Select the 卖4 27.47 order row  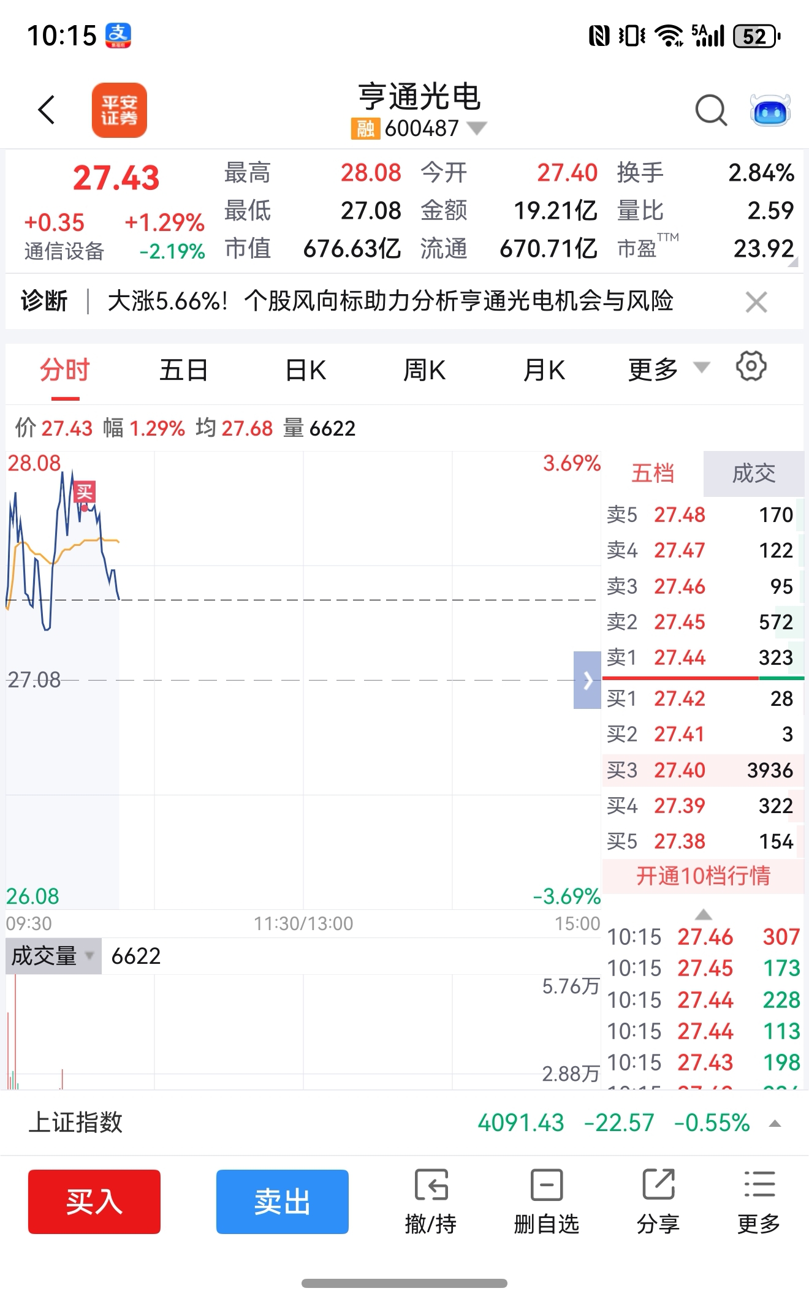703,550
